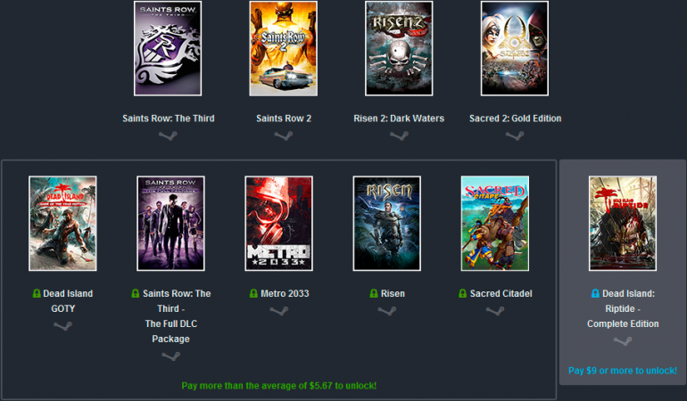Select the Risen 2: Dark Waters title

pos(399,119)
